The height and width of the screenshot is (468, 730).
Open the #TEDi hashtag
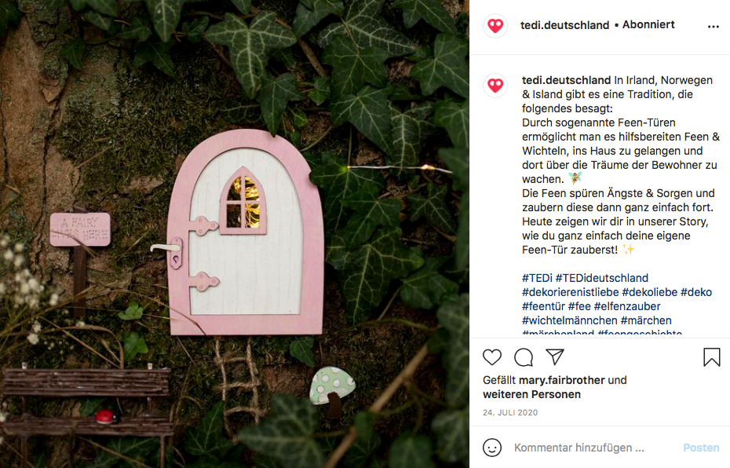click(x=537, y=278)
